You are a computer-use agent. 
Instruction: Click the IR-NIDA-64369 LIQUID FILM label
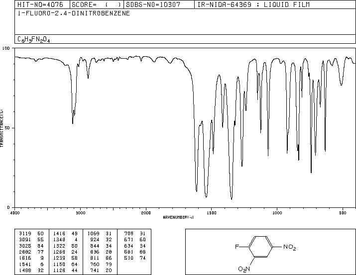click(253, 4)
